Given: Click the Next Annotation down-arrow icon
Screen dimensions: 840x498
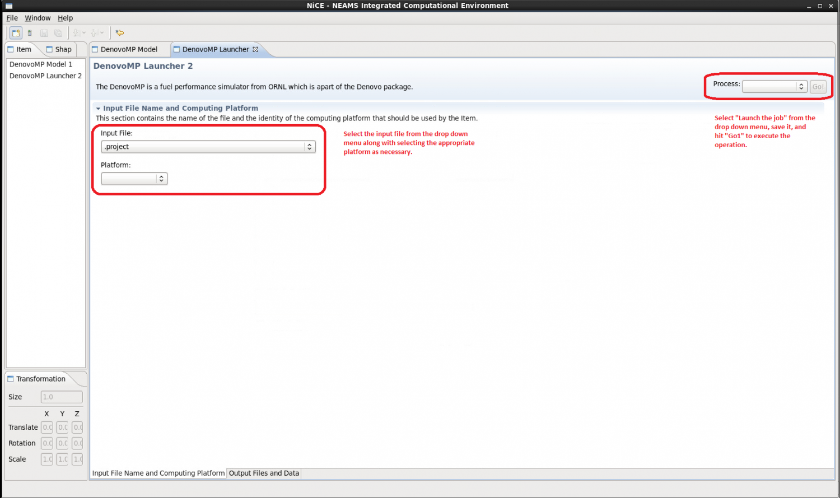Looking at the screenshot, I should [76, 33].
